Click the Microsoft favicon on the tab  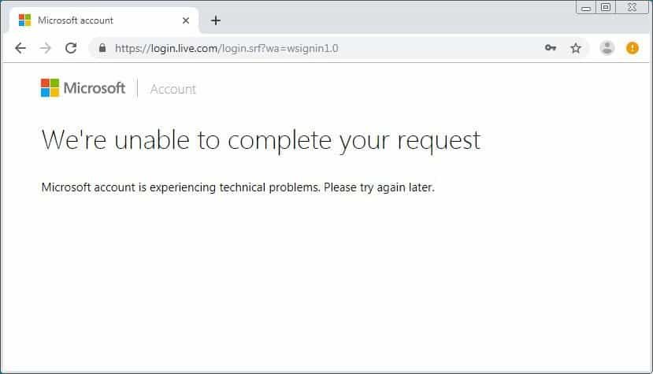click(24, 20)
